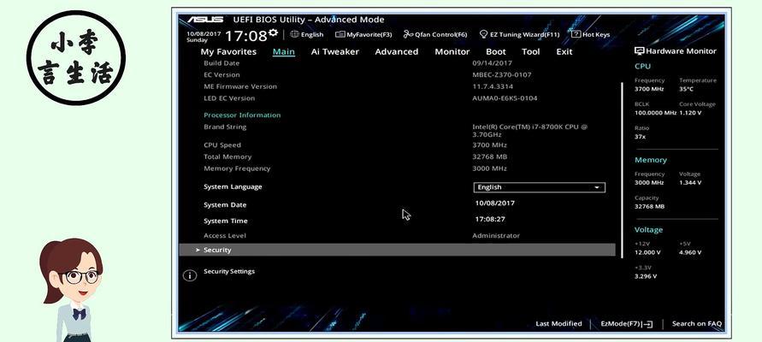Click the Security Settings help text
This screenshot has height=342, width=762.
229,272
